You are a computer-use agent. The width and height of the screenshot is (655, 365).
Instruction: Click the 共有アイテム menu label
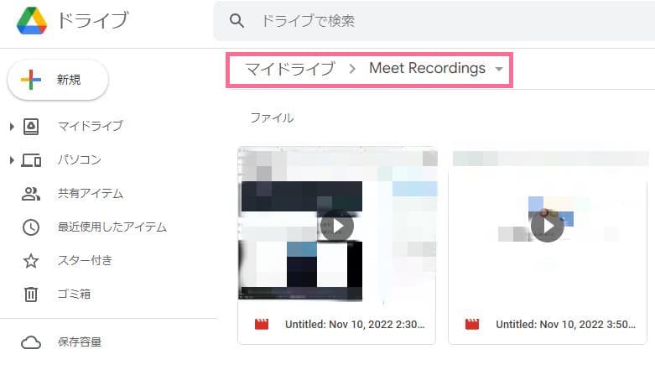[x=91, y=194]
